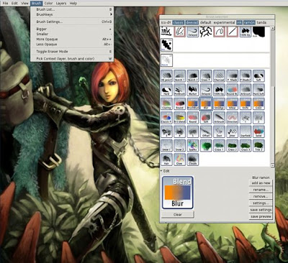
Task: Select the Smudge blend brush
Action: coord(219,103)
